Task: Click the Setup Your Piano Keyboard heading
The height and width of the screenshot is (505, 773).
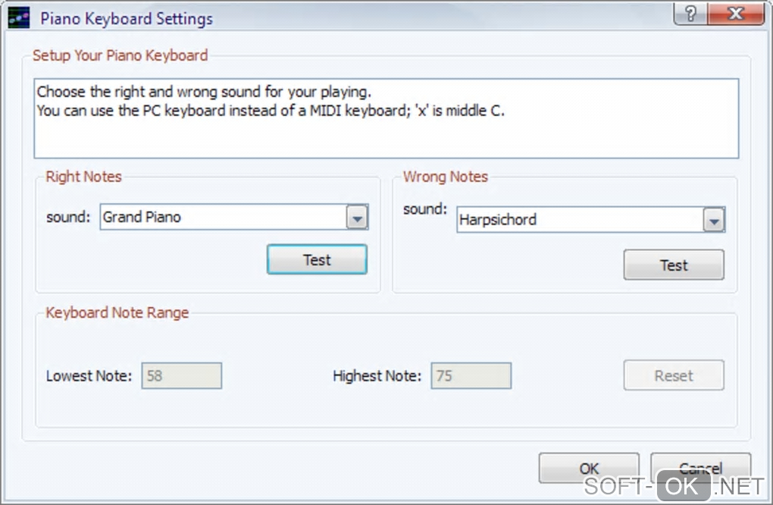Action: (x=120, y=55)
